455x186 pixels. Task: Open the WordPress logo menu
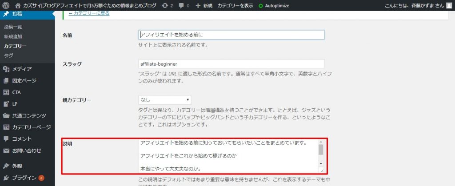[6, 5]
